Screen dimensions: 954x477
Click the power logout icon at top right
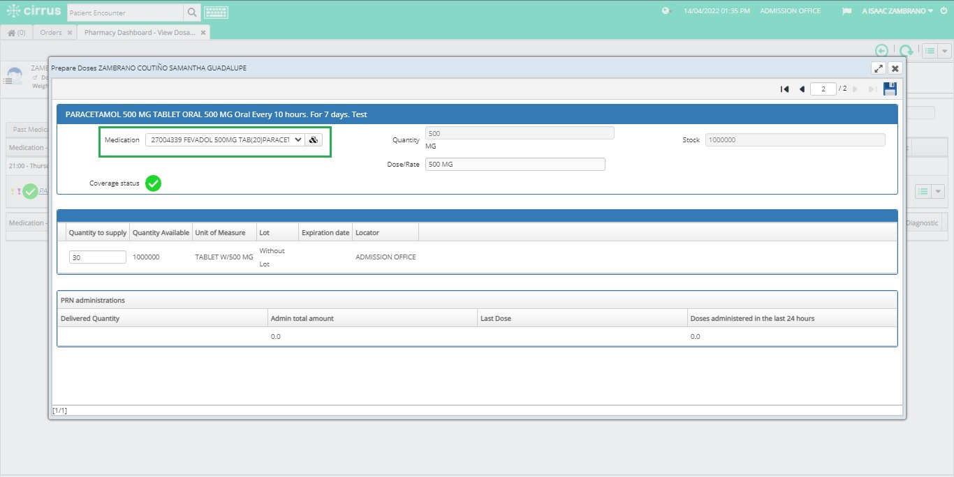point(944,11)
